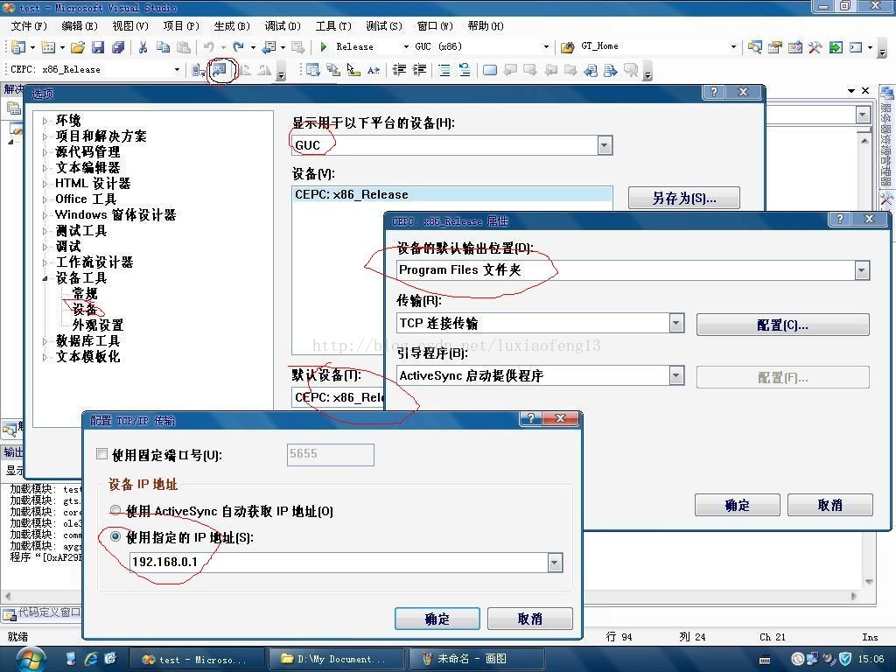896x672 pixels.
Task: Click the Comment Out Lines icon
Action: click(x=444, y=70)
